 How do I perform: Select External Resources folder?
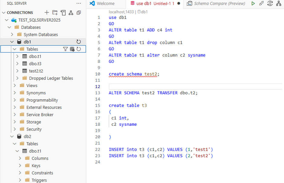click(x=44, y=107)
